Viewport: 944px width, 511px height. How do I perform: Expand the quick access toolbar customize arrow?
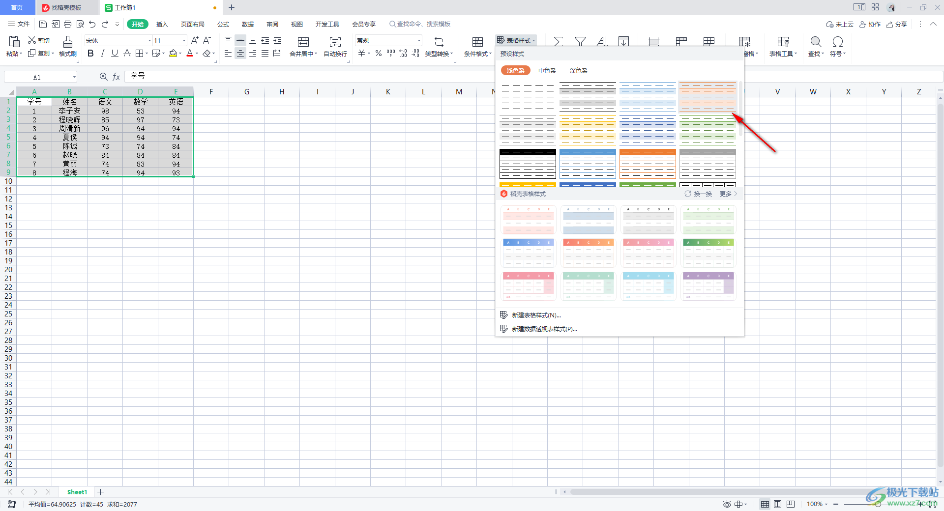117,24
